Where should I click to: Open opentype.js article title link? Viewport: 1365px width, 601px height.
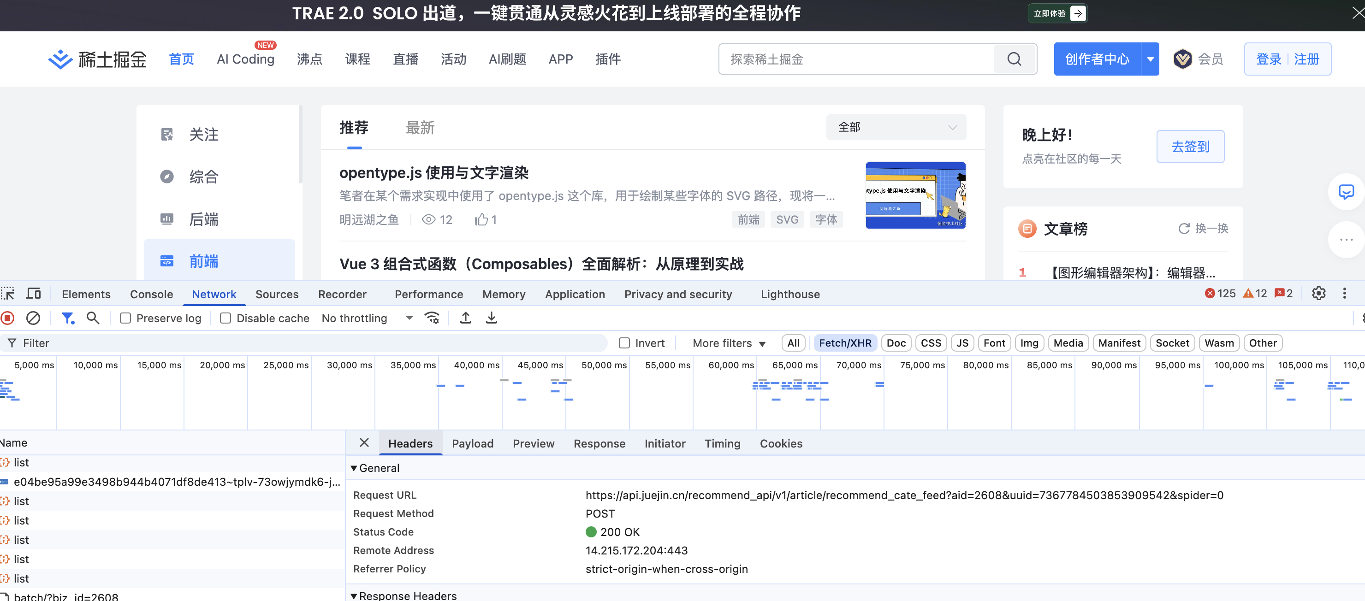433,173
